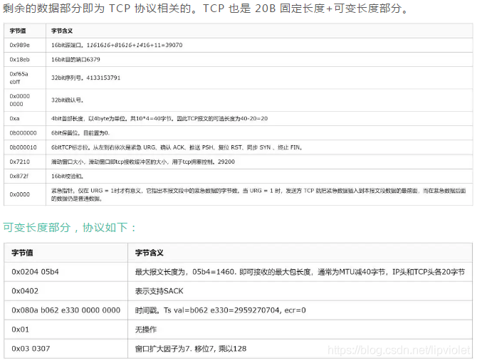Click the 字节值 header in the variable-length table
The height and width of the screenshot is (363, 477).
[66, 253]
